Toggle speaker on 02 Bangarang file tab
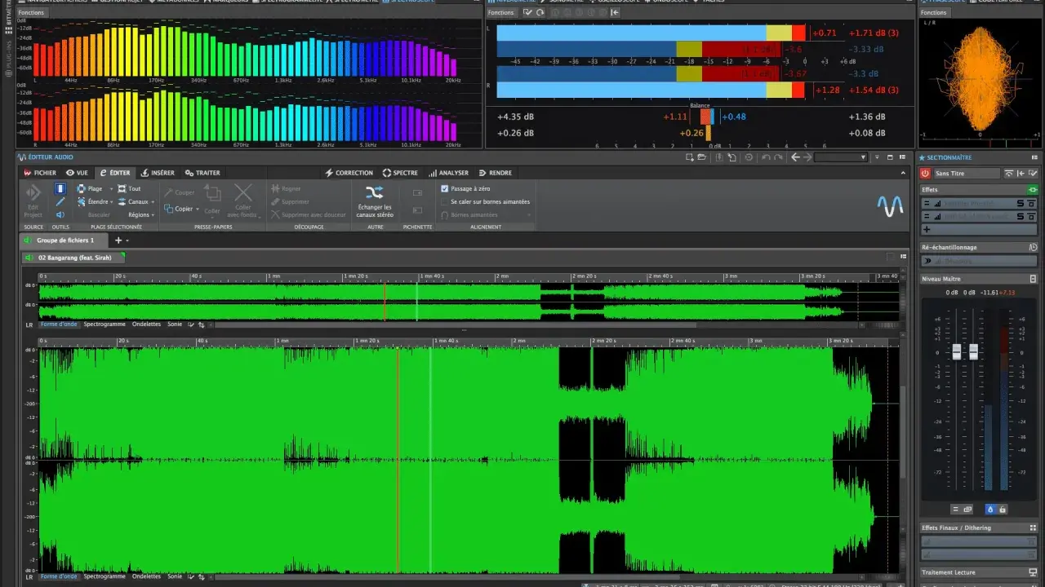 coord(29,258)
